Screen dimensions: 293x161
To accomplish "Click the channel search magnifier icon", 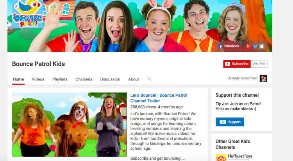I will pyautogui.click(x=149, y=79).
